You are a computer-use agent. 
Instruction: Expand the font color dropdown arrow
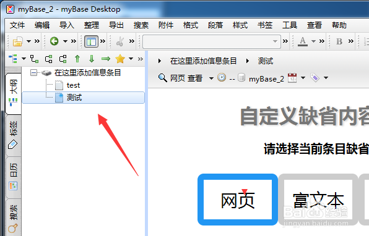(x=313, y=41)
